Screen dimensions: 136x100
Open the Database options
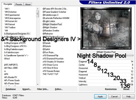(11, 89)
